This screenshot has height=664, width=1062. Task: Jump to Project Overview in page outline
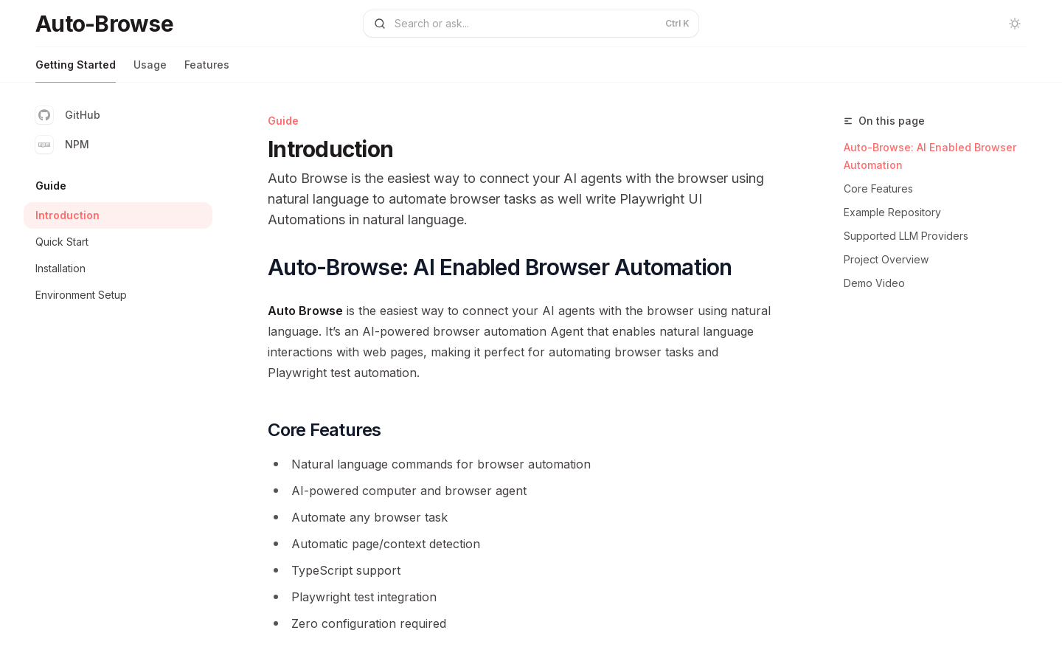pyautogui.click(x=886, y=260)
